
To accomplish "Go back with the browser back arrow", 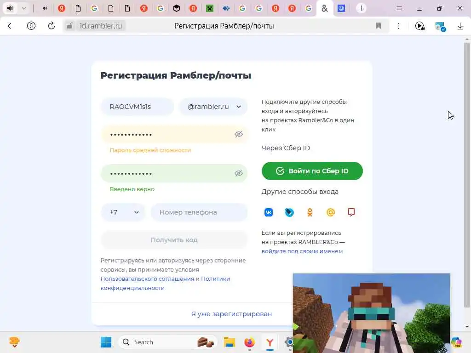I will click(11, 26).
